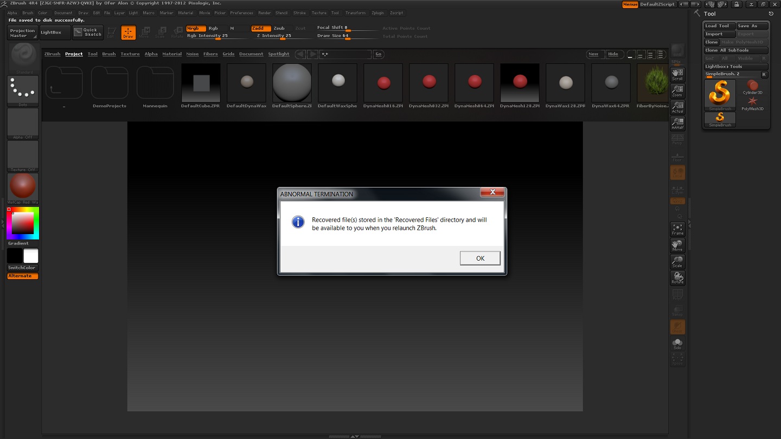This screenshot has width=781, height=439.
Task: Click OK in the Abnormal Termination dialog
Action: [x=480, y=259]
